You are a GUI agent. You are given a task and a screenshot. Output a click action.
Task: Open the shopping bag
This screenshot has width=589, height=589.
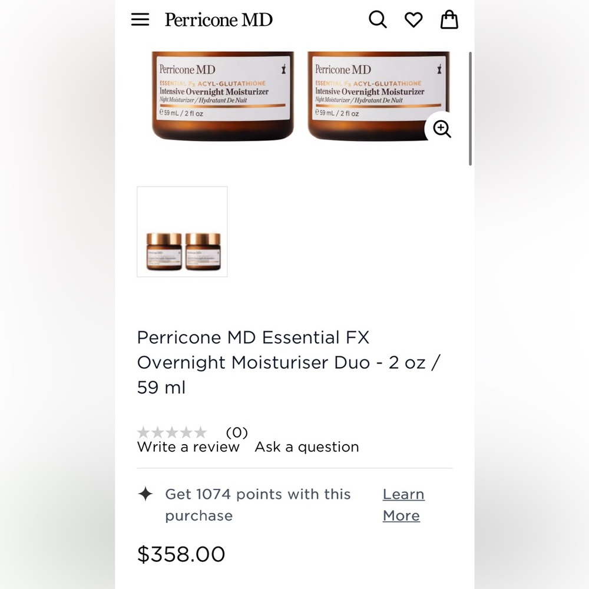449,19
